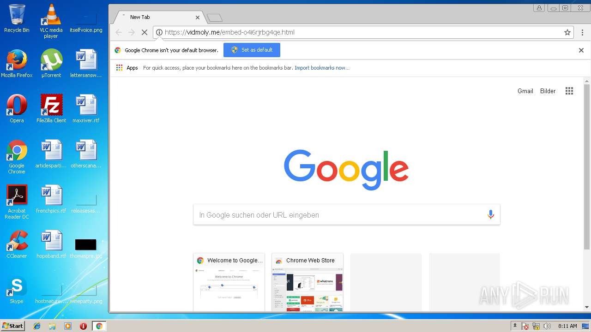This screenshot has height=332, width=591.
Task: Click the Google logo
Action: point(346,170)
